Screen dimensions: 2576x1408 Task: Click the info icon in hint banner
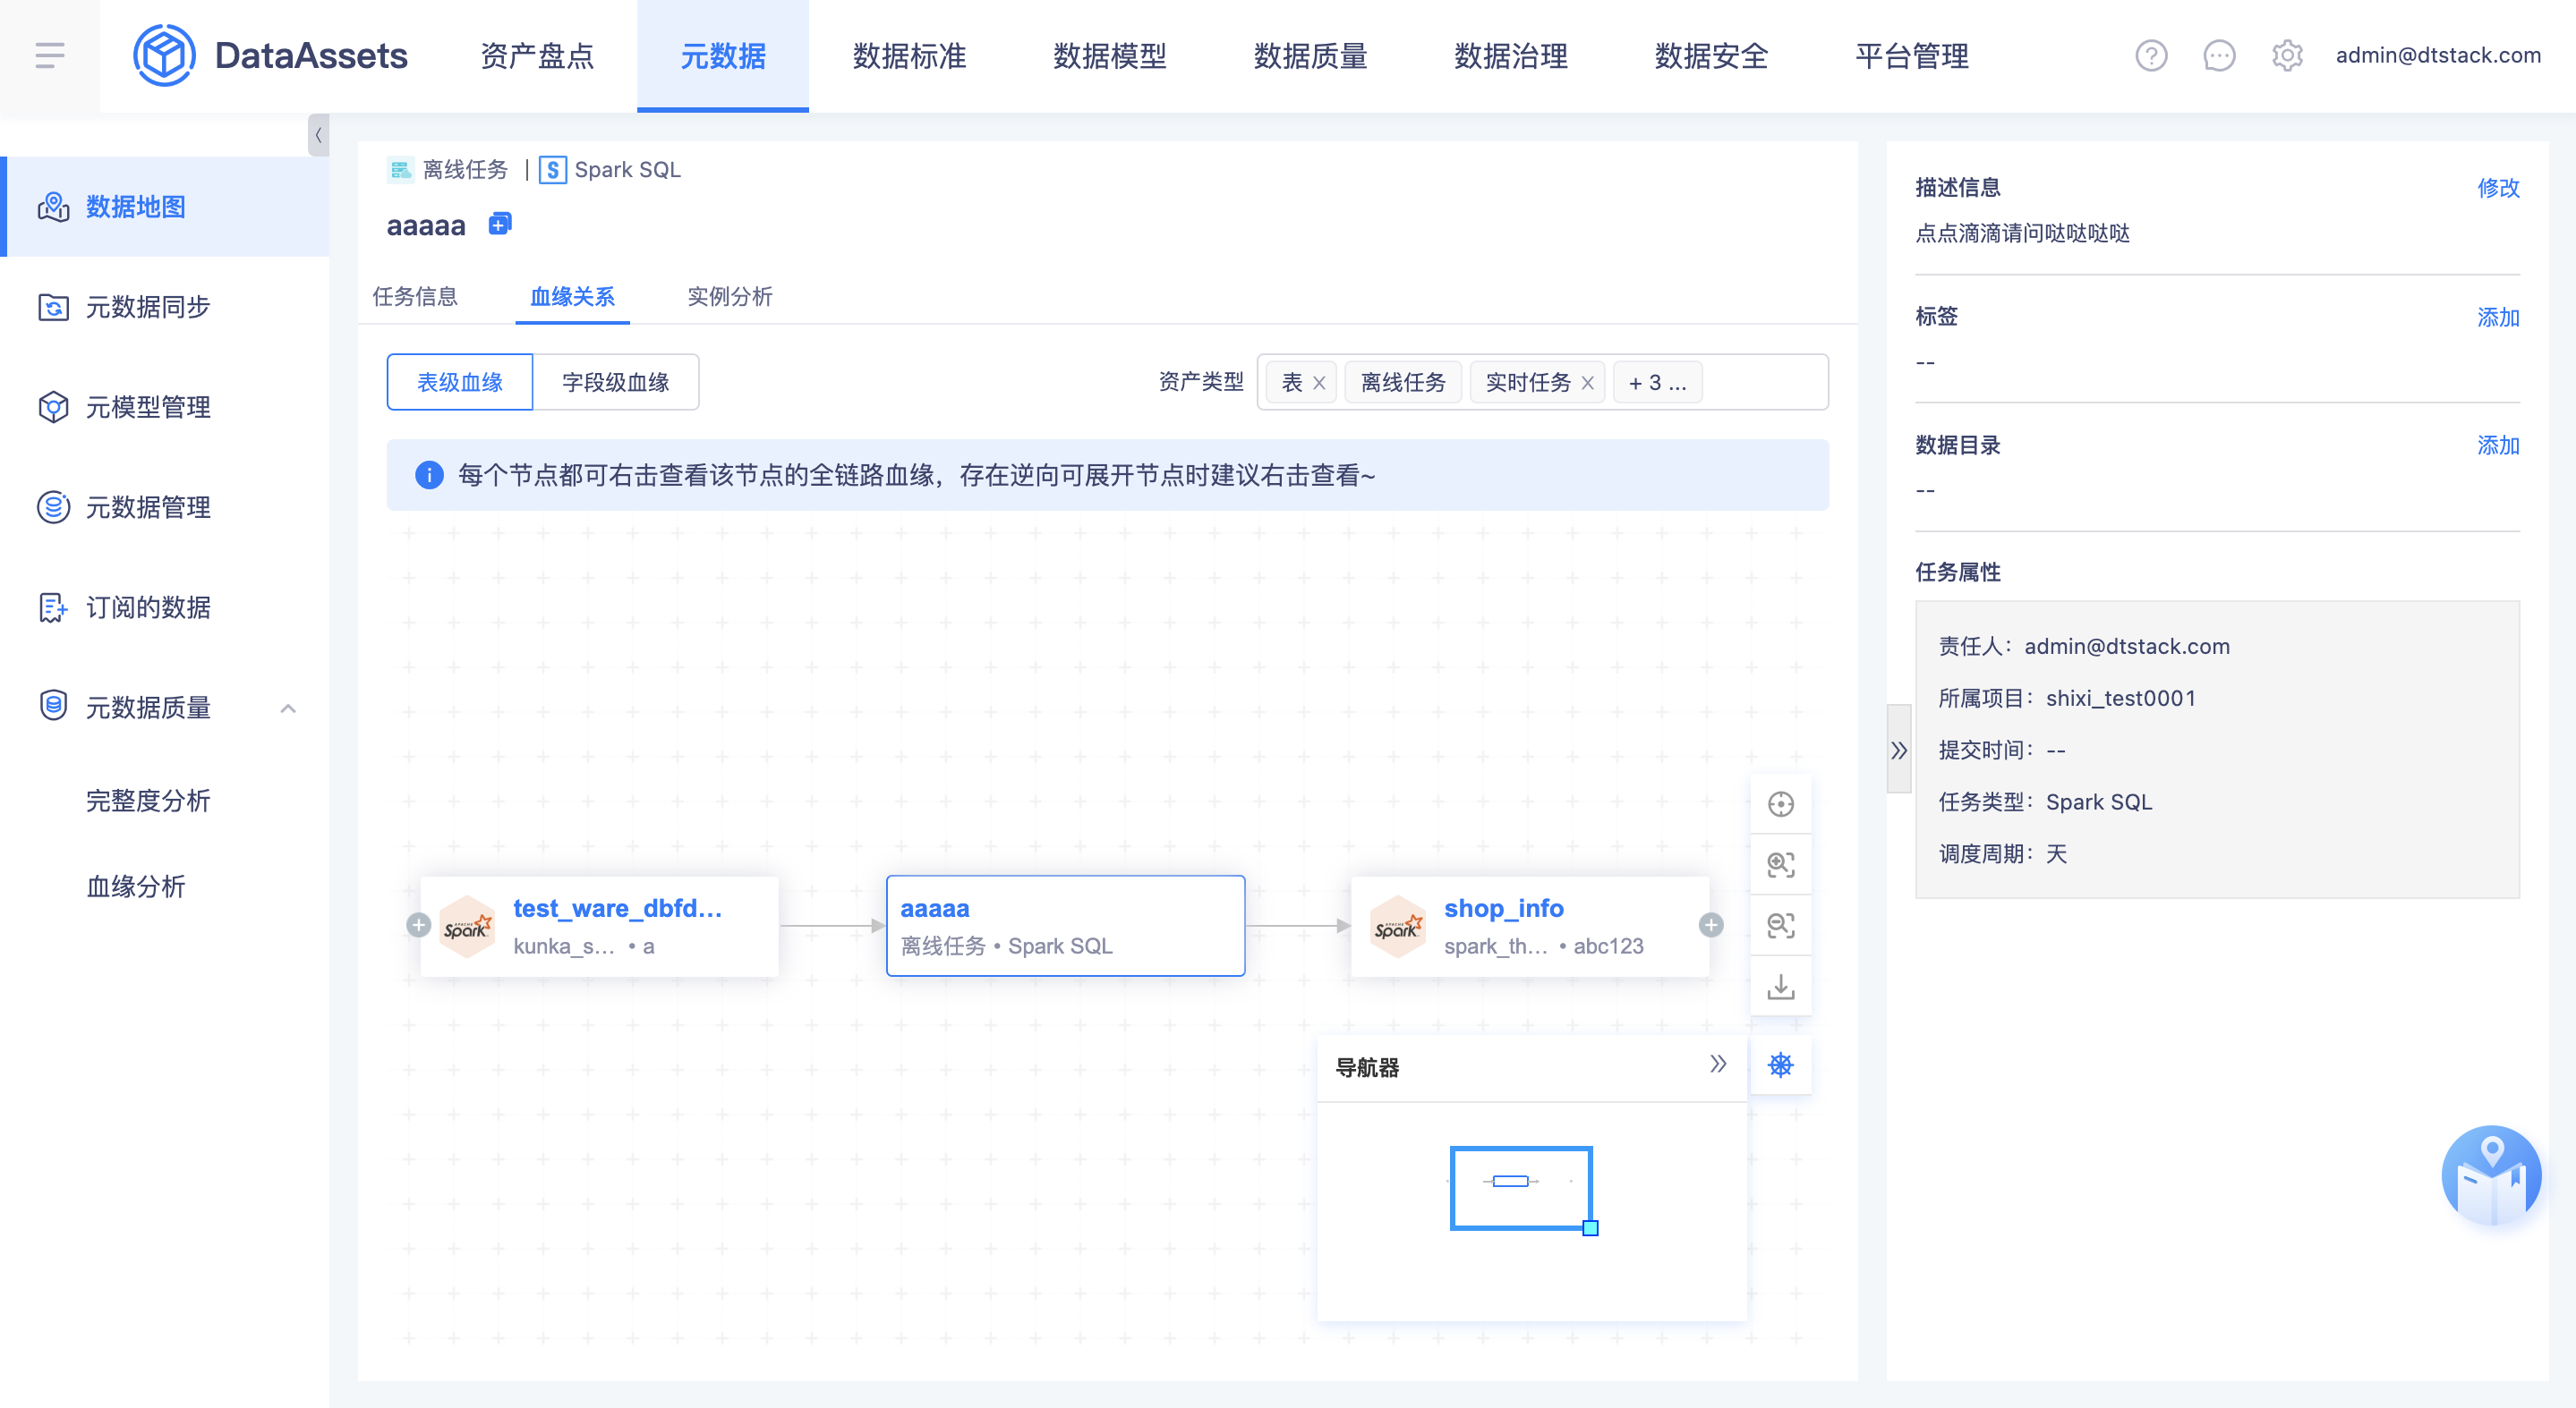429,475
